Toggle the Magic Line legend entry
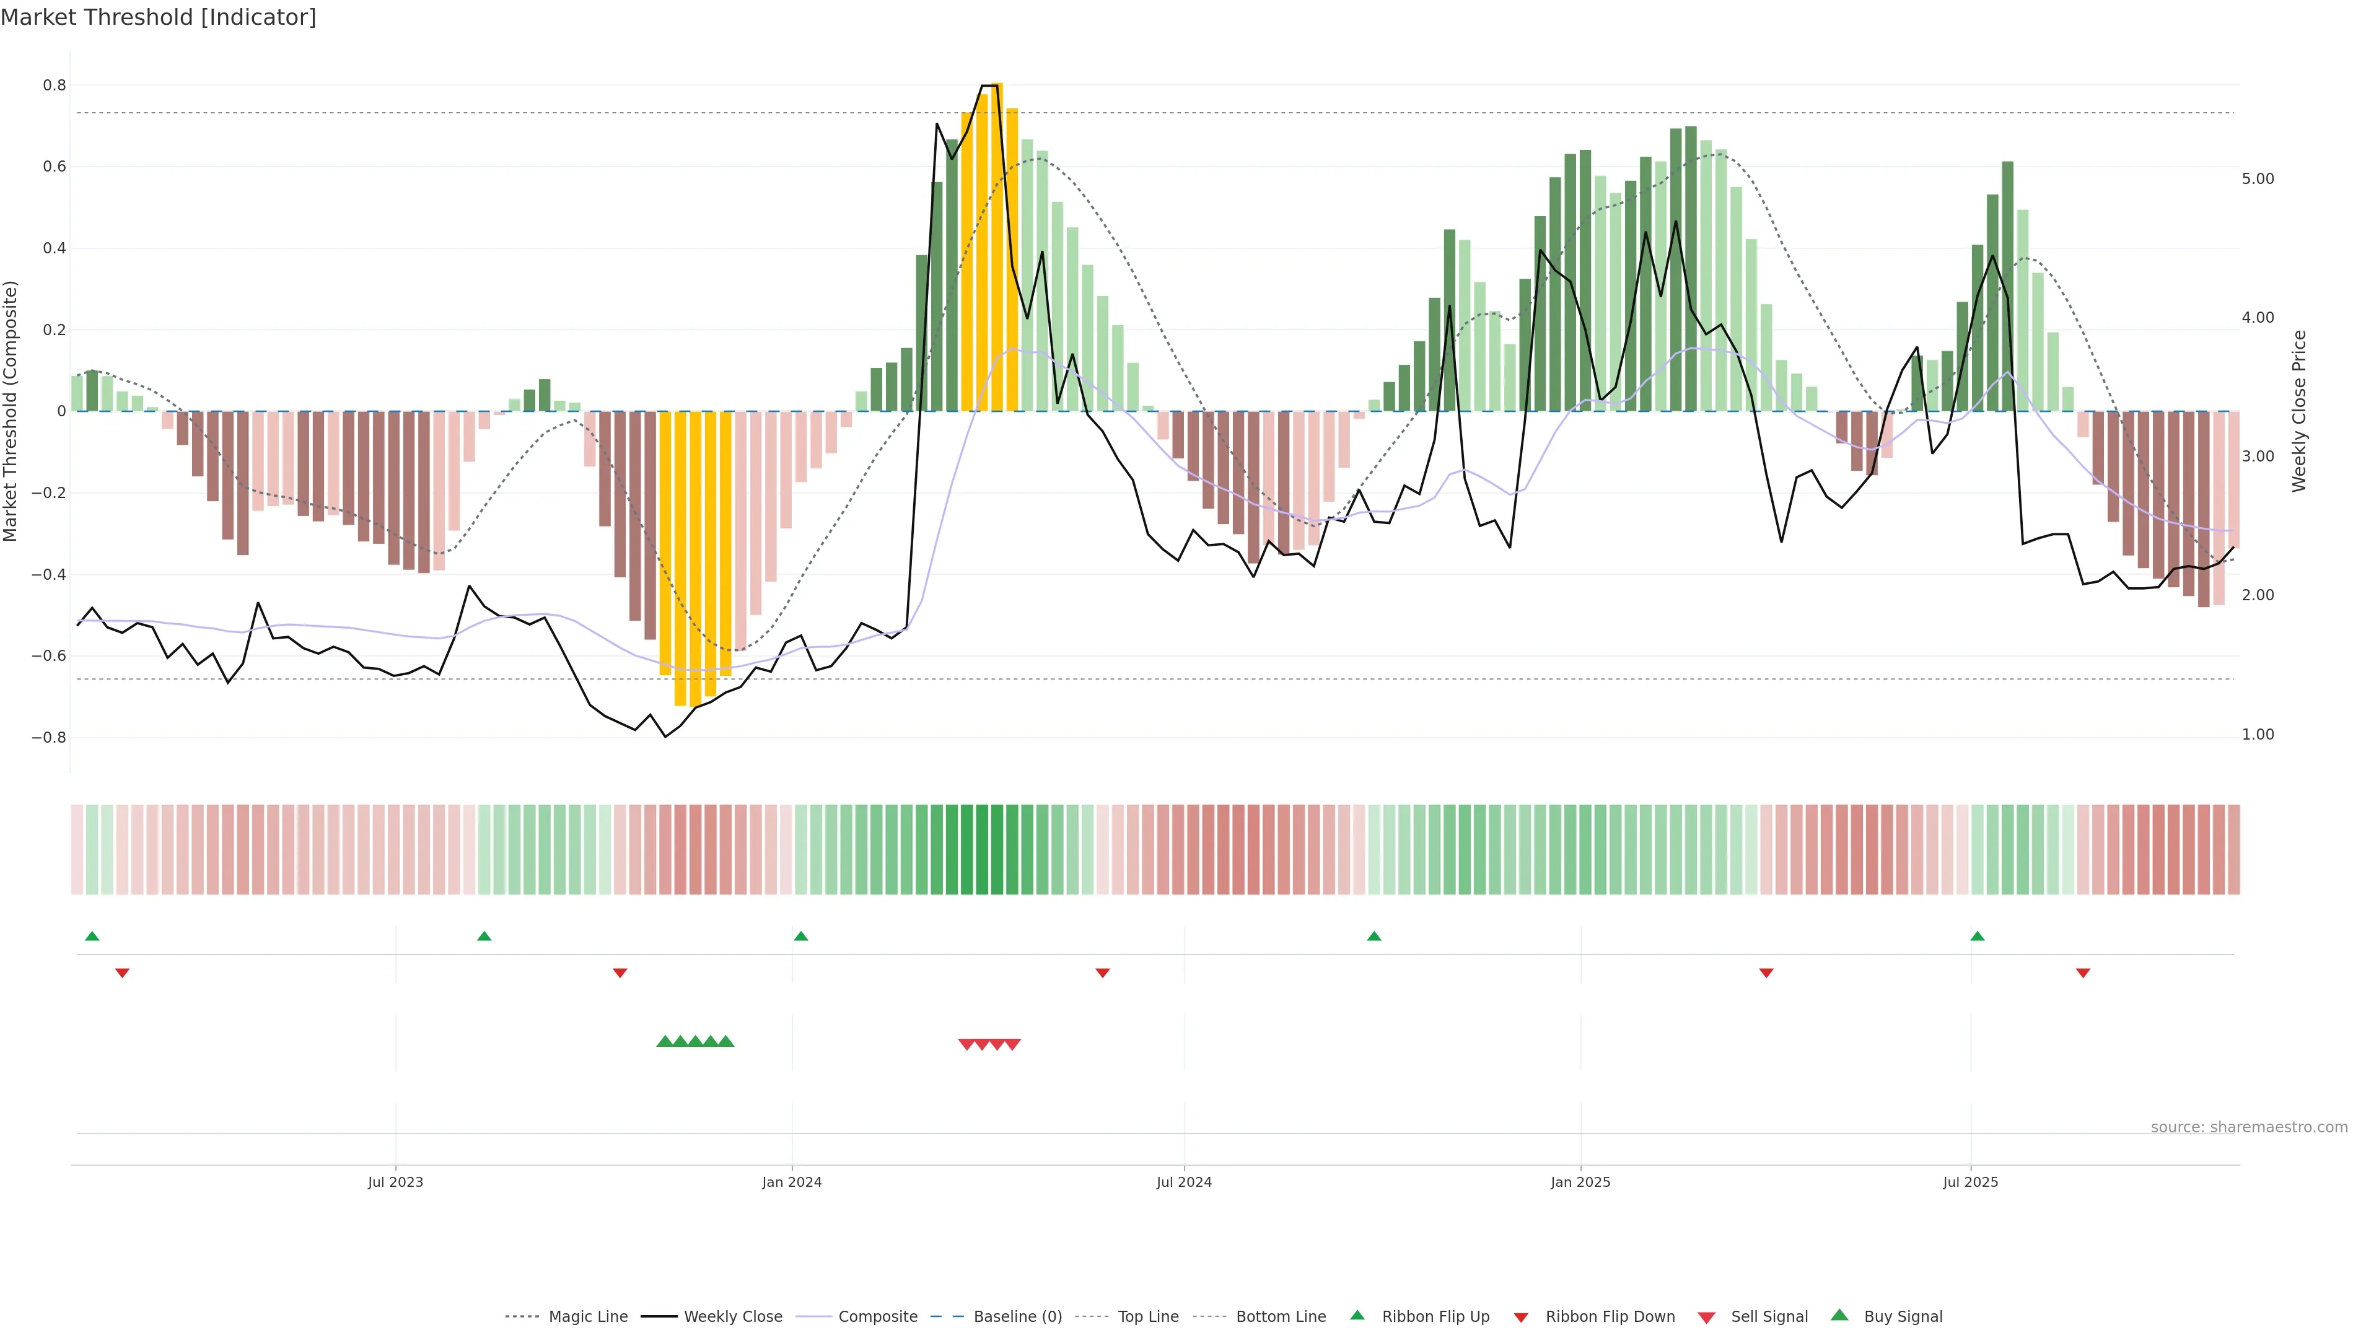 pyautogui.click(x=587, y=1317)
